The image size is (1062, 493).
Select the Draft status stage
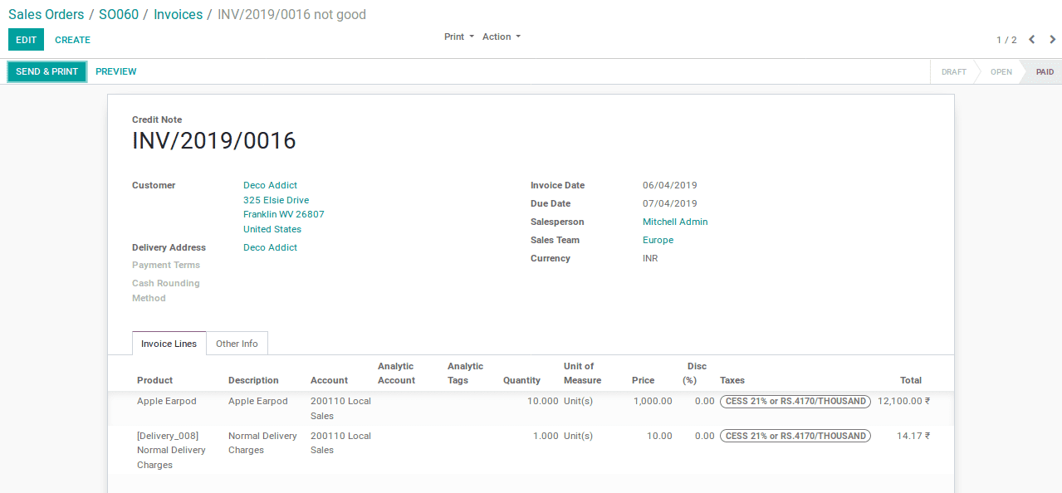[x=953, y=71]
